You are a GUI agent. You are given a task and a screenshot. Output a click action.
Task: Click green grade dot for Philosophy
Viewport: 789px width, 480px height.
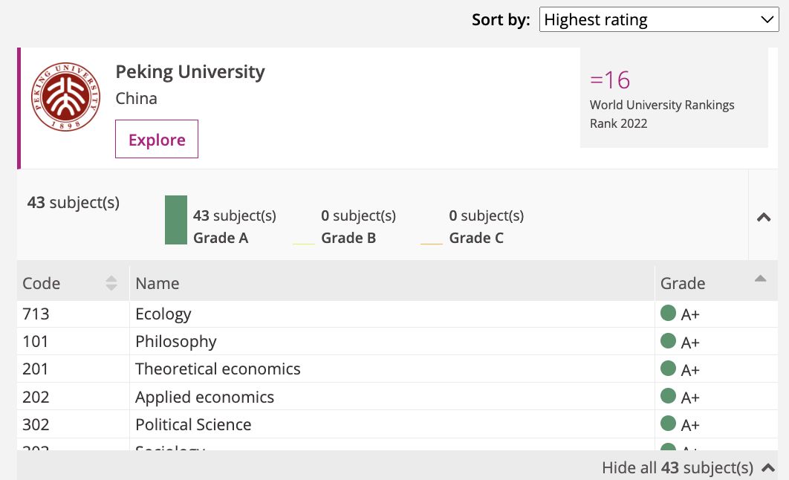(668, 341)
